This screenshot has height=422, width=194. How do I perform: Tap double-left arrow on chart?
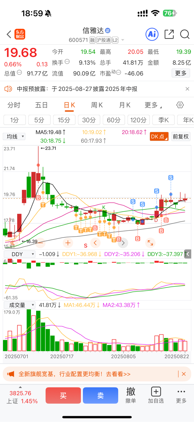point(12,243)
